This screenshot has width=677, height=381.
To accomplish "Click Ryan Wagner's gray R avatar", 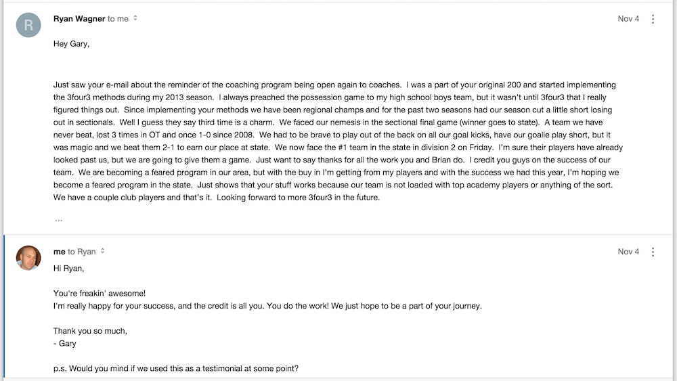I will (x=28, y=25).
